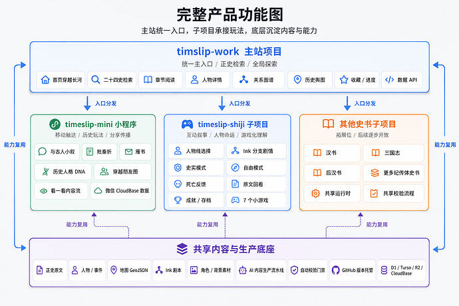Viewport: 459px width, 306px height.
Task: Click the stack icon of 更多纪传体史书
Action: point(375,173)
